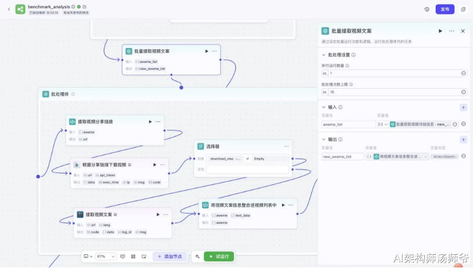The image size is (473, 268).
Task: Open the info icon beside benchmark_analysis
Action: (73, 7)
